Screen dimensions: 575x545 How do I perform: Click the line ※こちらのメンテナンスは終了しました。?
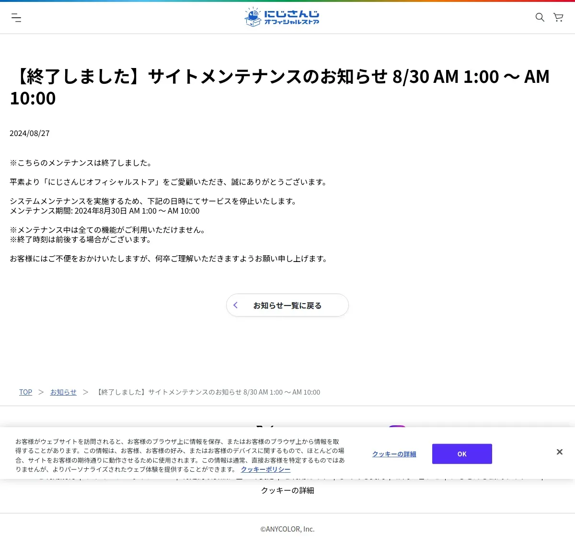(82, 163)
